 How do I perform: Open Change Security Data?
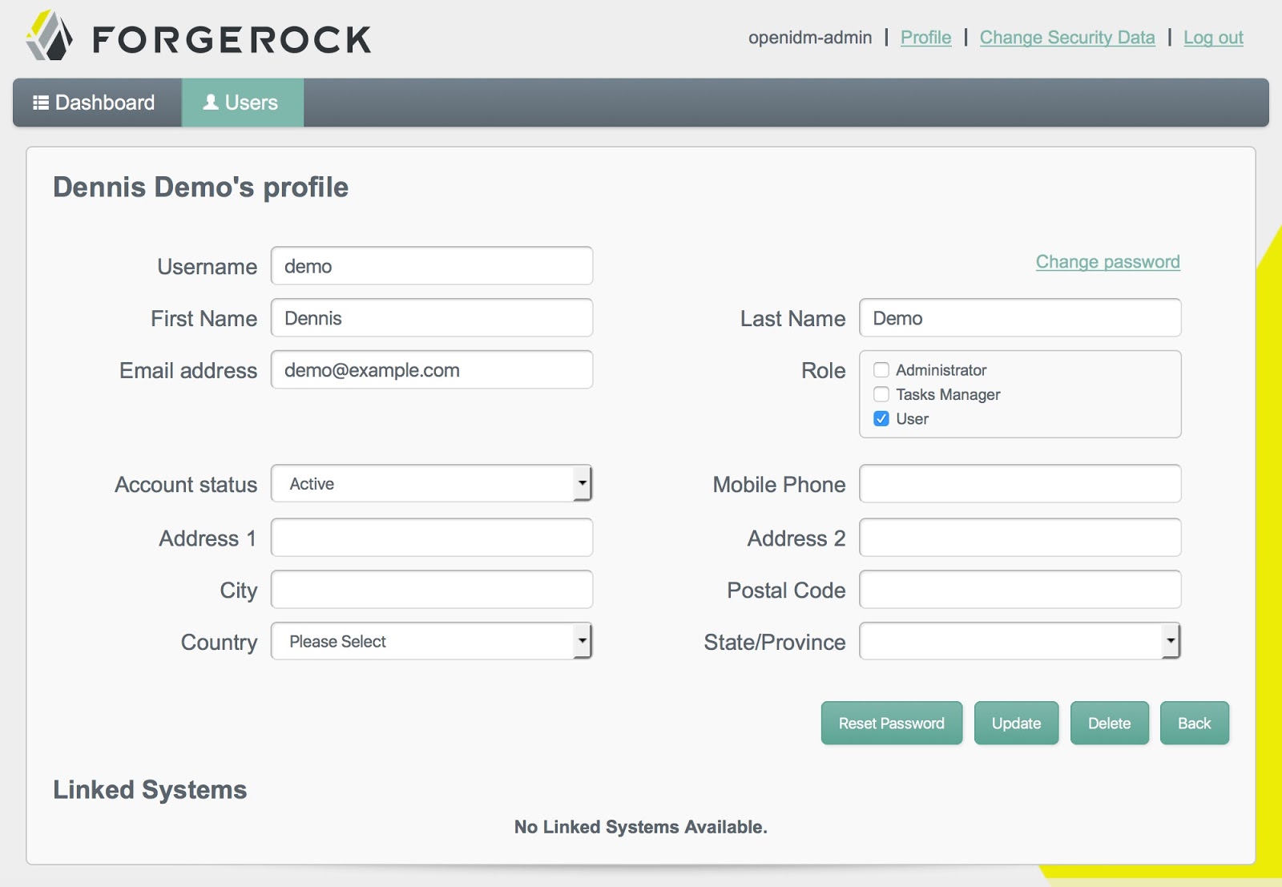(1067, 37)
